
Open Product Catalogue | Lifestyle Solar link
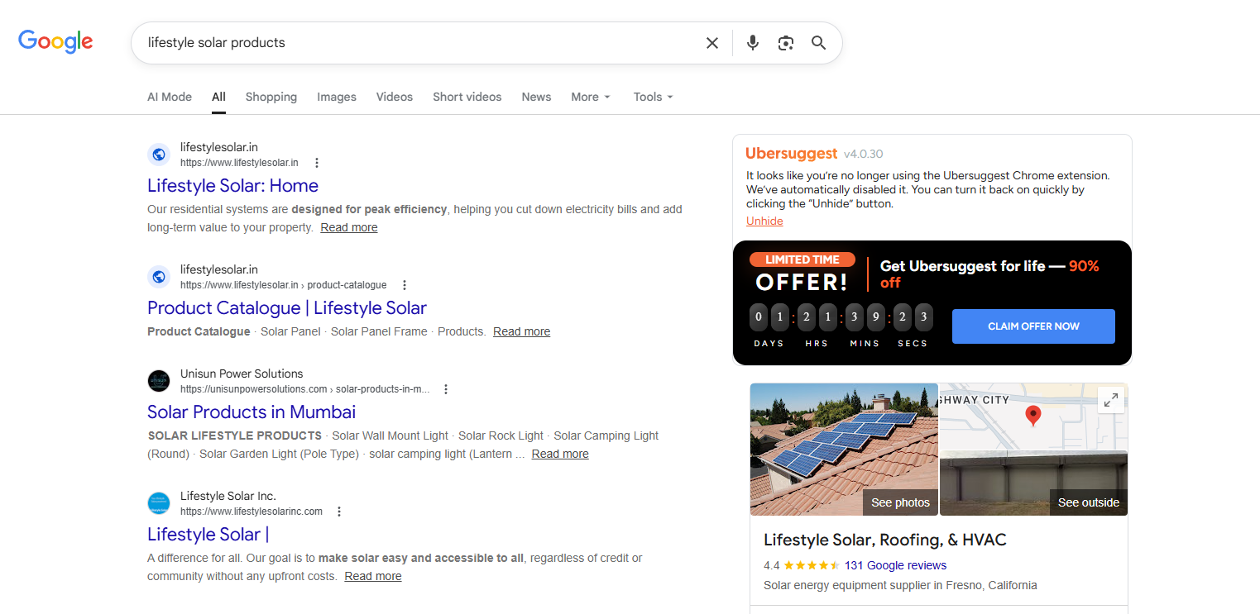pos(287,308)
